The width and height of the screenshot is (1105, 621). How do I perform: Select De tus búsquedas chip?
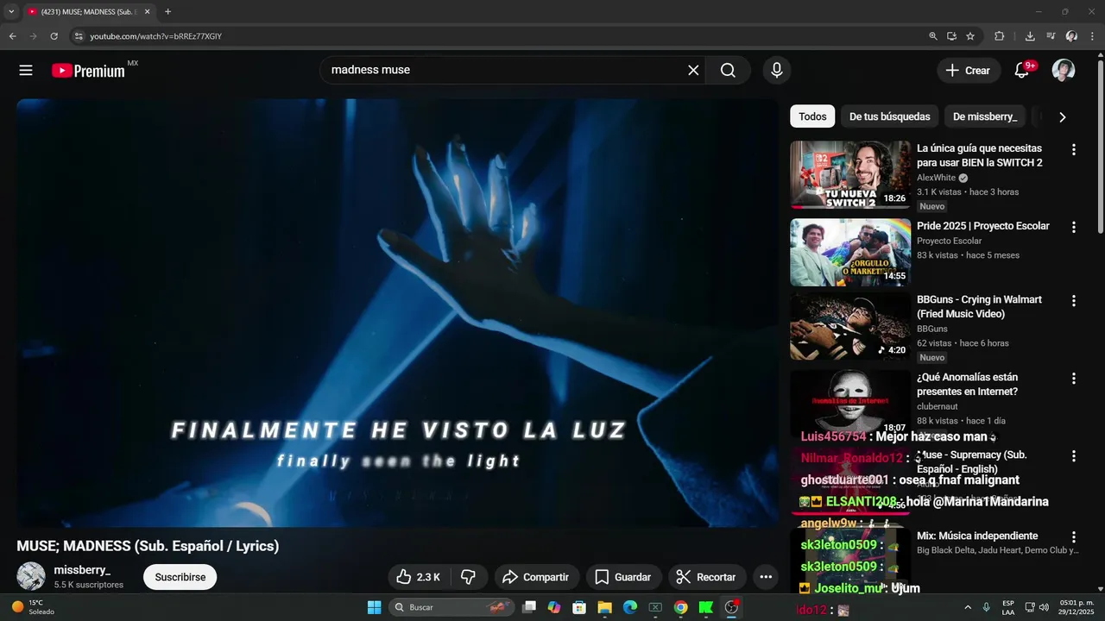890,116
